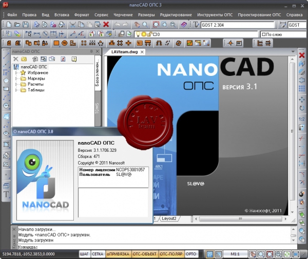Click the orange rectangle room icon in ОПС toolbar
Screen dimensions: 308x259
tap(56, 43)
